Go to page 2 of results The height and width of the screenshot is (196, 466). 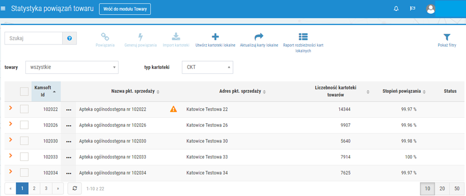coord(34,188)
